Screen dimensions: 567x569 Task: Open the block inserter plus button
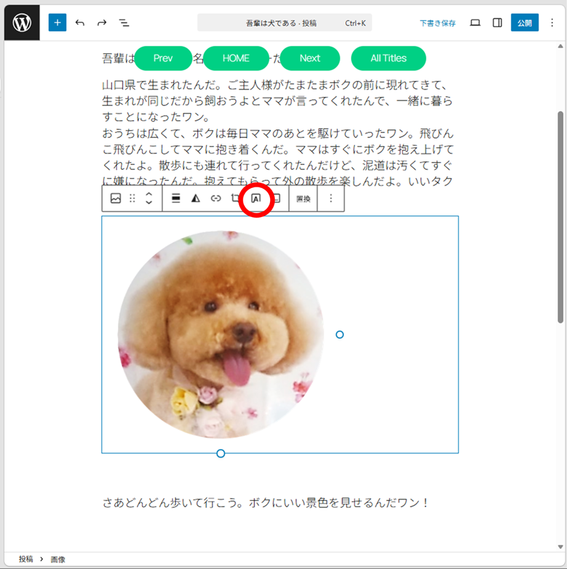(57, 23)
